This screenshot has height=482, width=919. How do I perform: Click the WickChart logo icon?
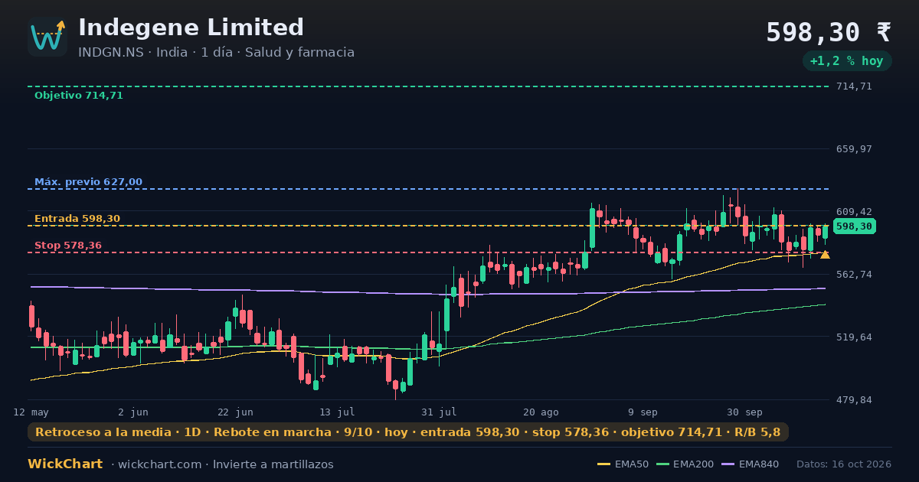click(47, 37)
